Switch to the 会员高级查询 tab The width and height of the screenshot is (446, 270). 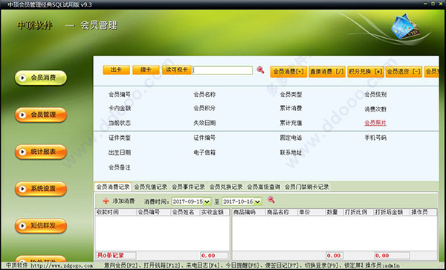(x=264, y=187)
